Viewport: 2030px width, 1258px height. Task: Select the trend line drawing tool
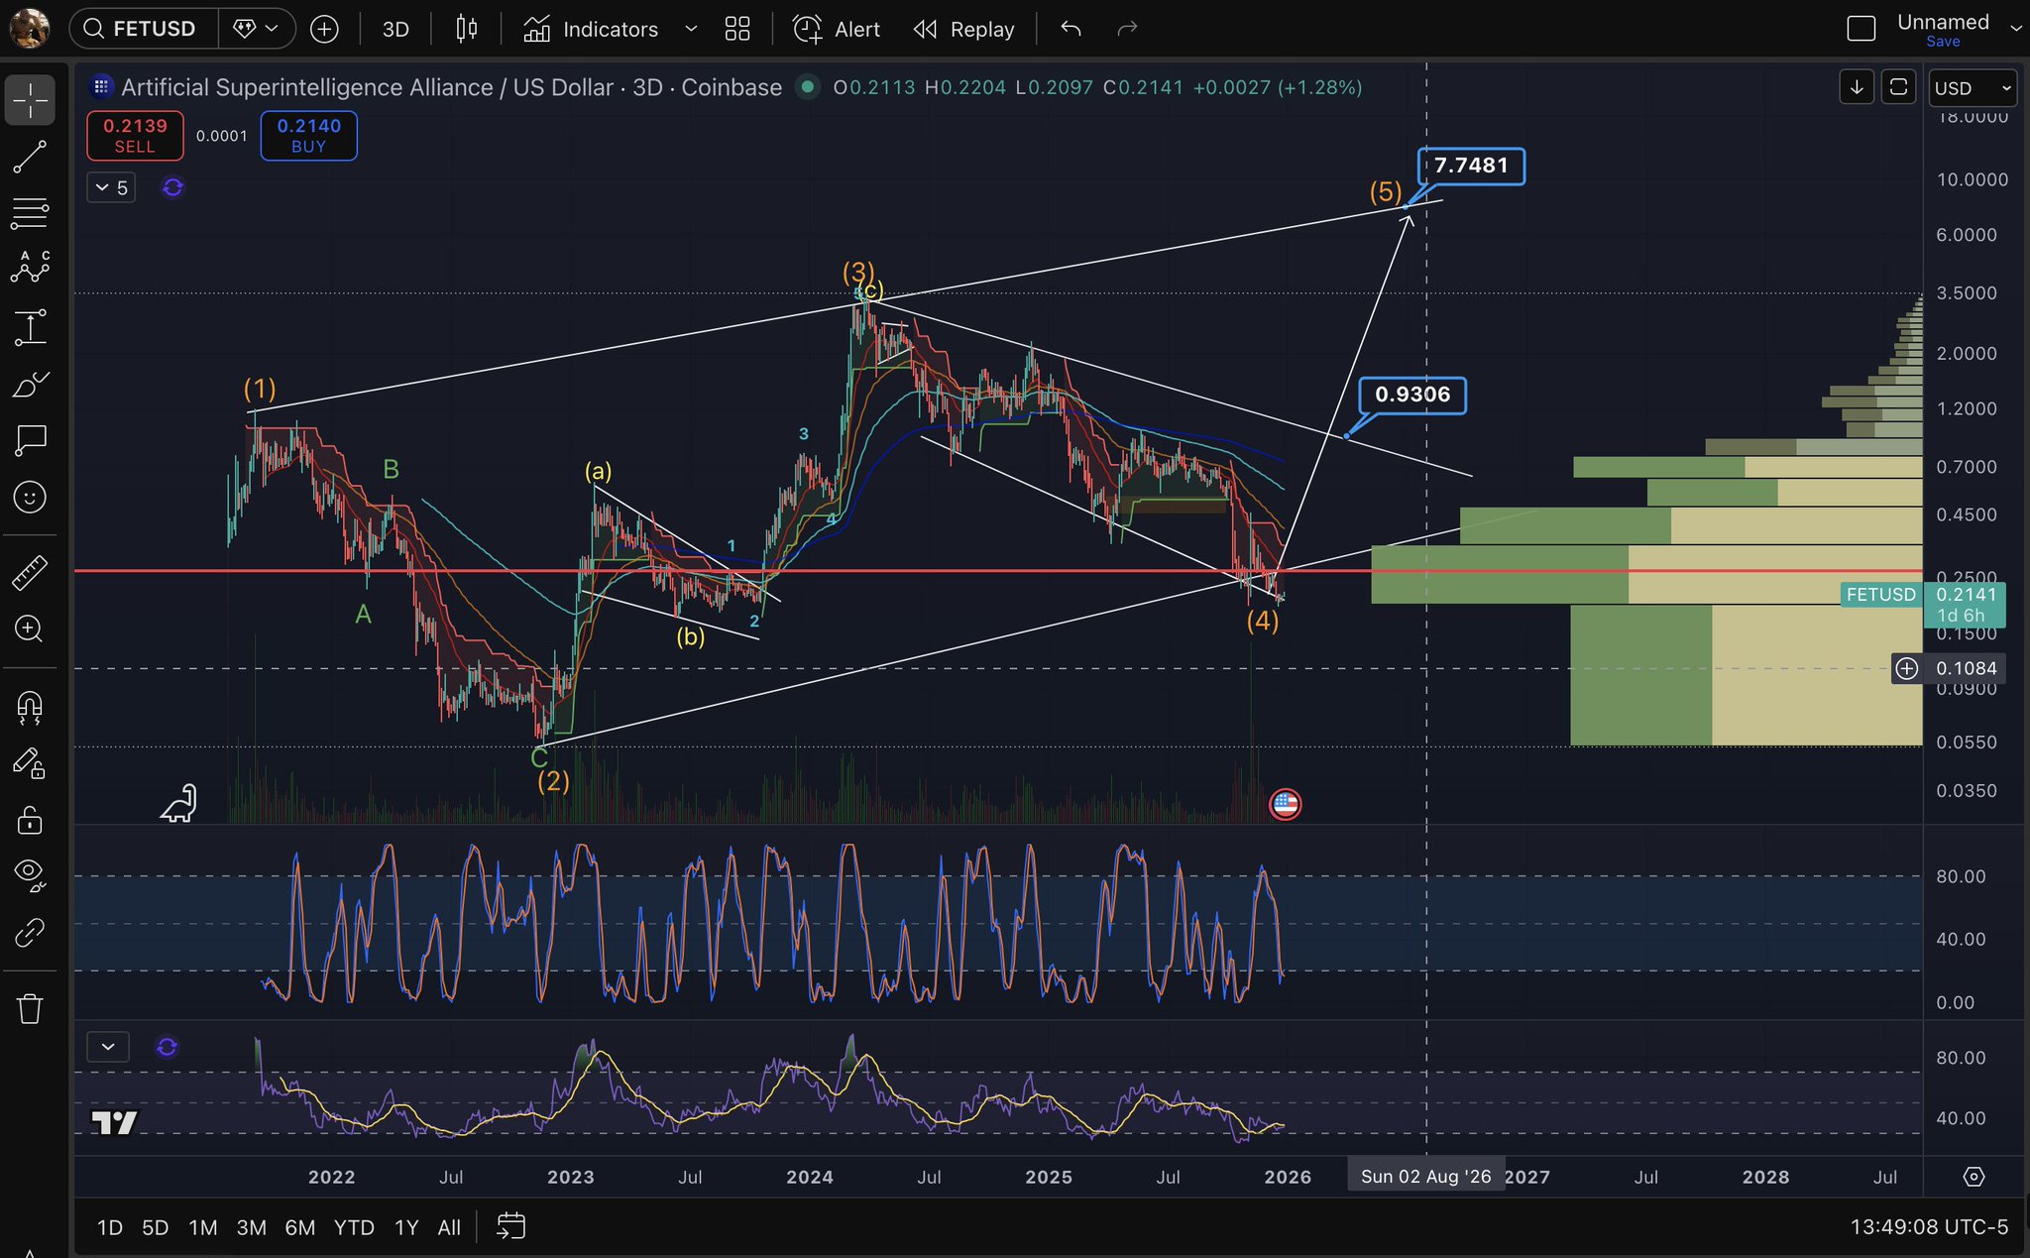30,157
